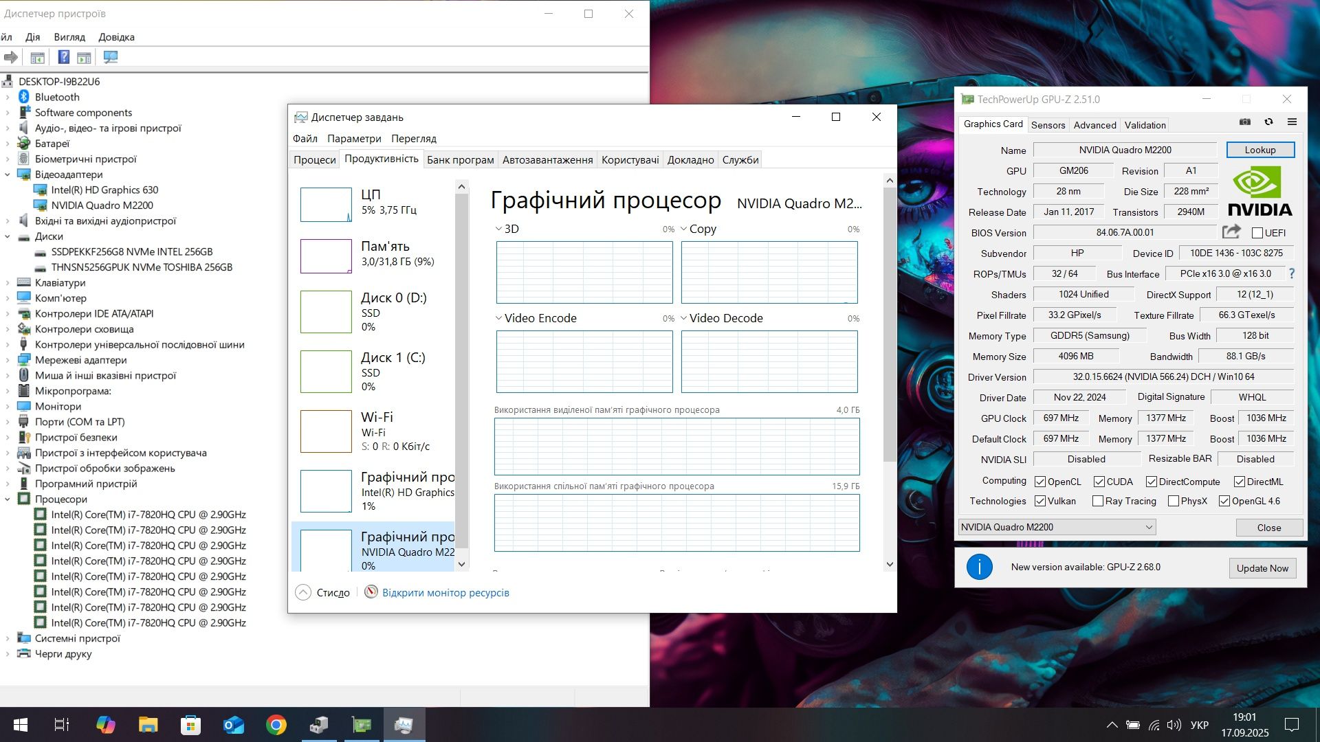This screenshot has height=742, width=1320.
Task: Open Outlook from taskbar
Action: 234,725
